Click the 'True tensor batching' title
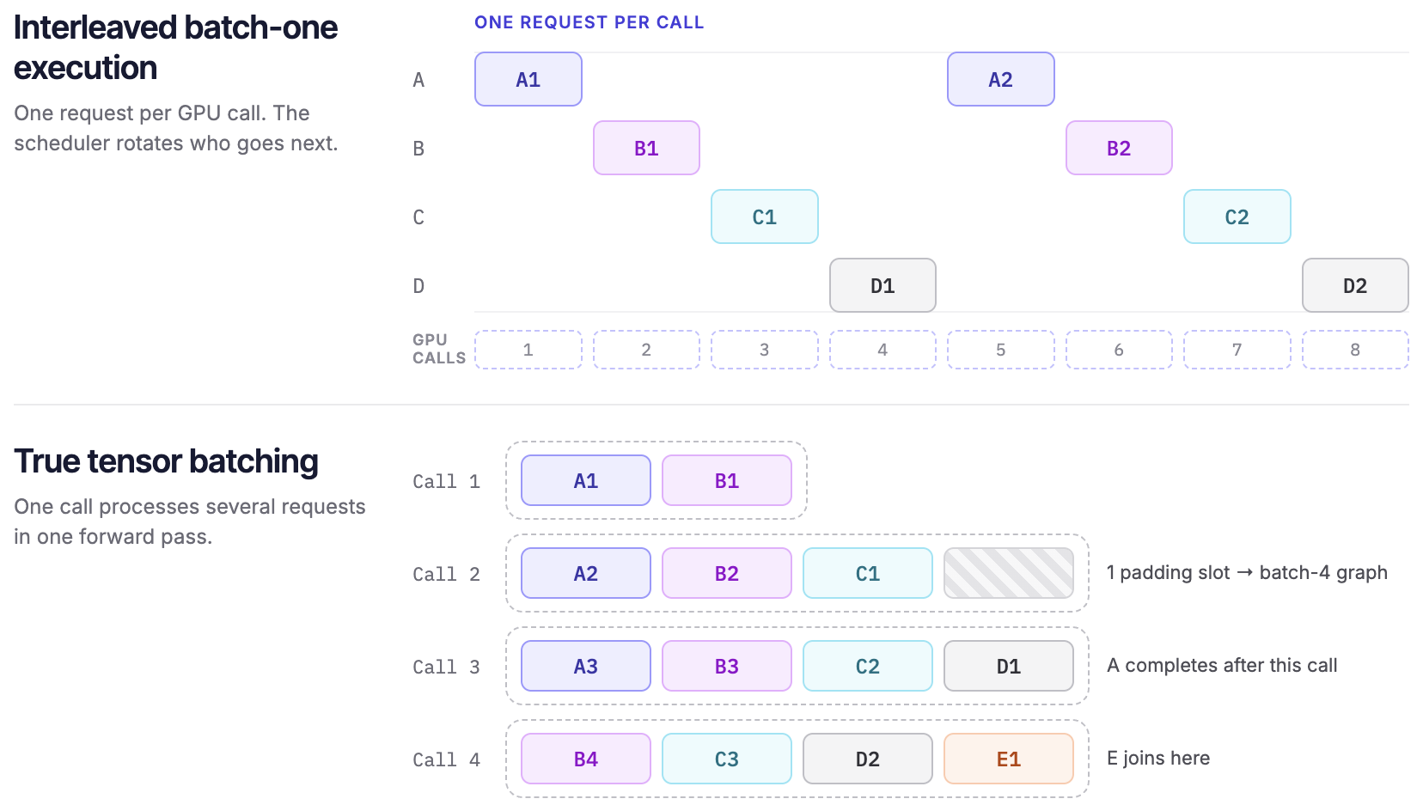Screen dimensions: 1423x811 tap(167, 461)
